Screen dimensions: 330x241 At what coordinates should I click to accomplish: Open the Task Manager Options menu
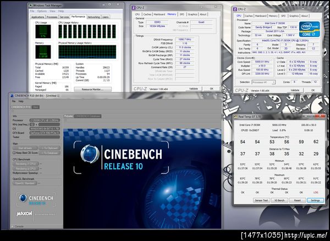pyautogui.click(x=42, y=11)
